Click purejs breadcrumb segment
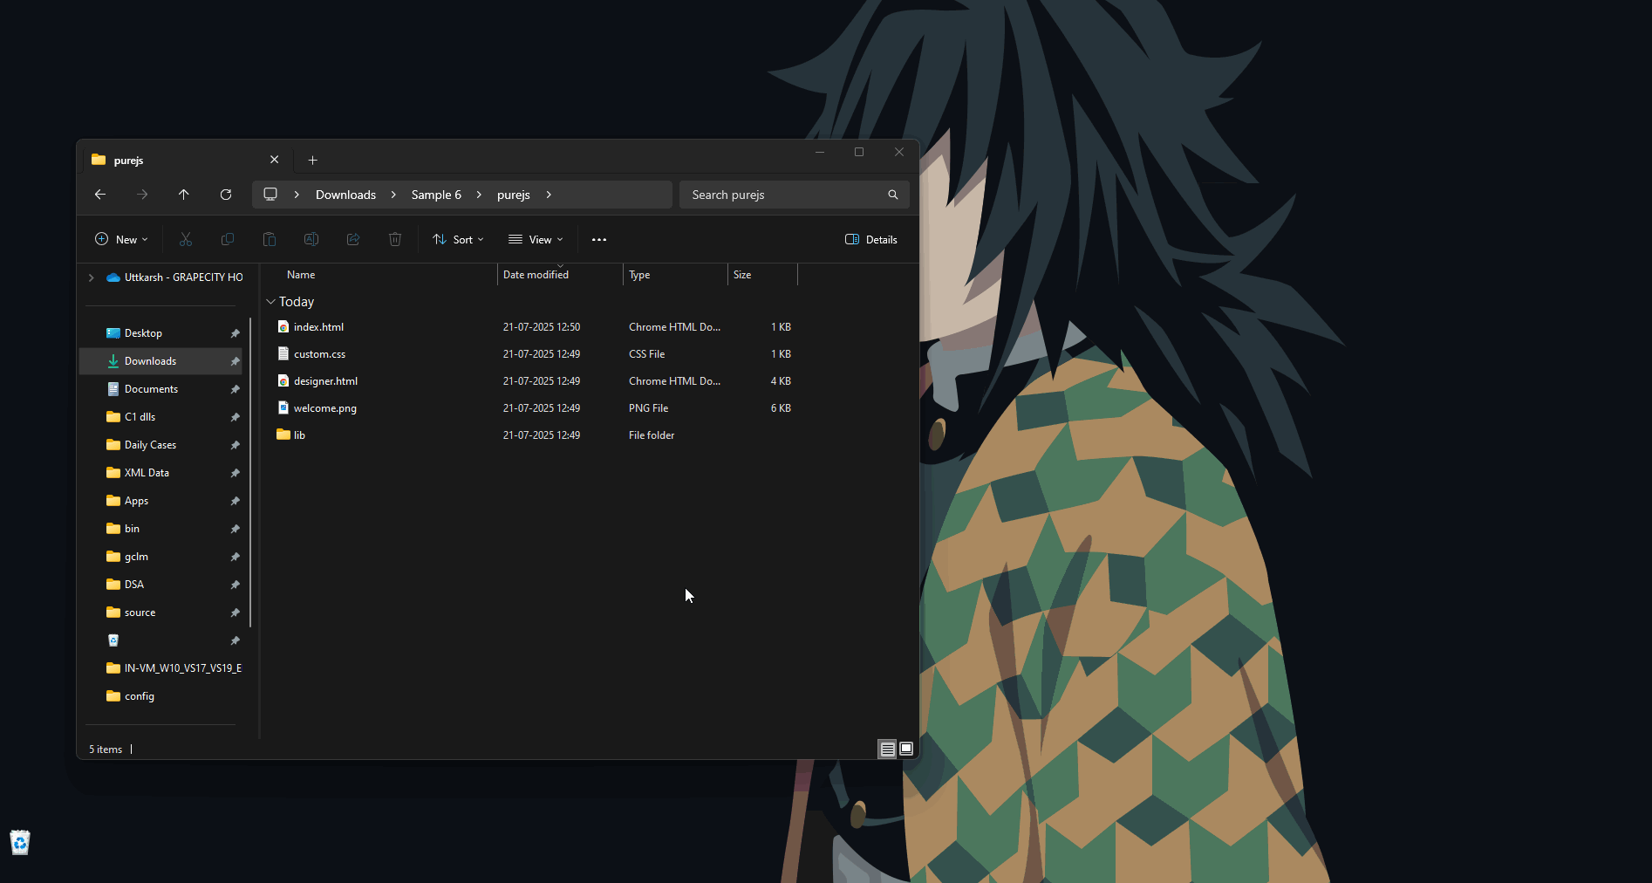Viewport: 1652px width, 883px height. click(514, 195)
